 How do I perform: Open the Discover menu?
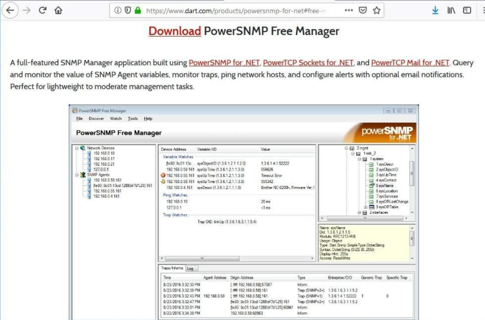click(96, 118)
